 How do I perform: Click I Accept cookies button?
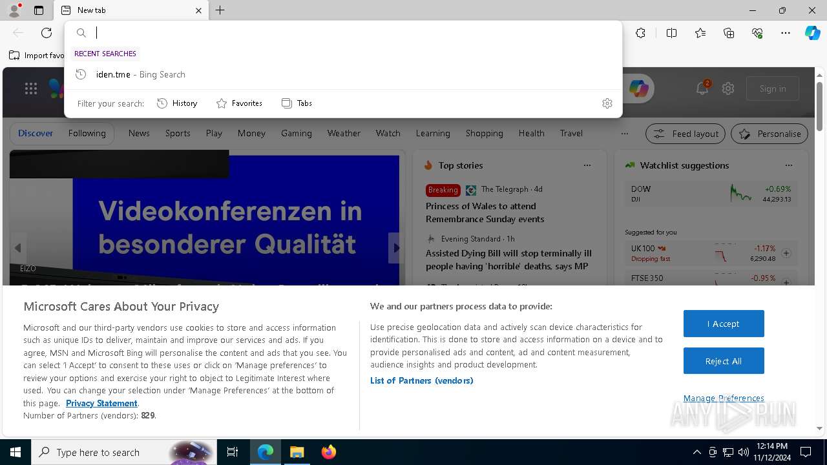click(x=724, y=324)
